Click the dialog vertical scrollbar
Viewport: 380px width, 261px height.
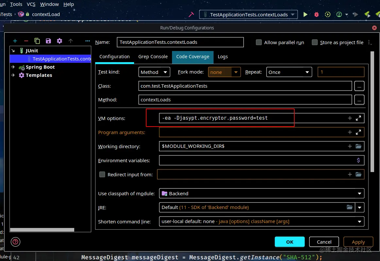[372, 112]
